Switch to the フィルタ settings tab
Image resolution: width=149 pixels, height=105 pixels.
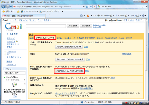[x=68, y=38]
